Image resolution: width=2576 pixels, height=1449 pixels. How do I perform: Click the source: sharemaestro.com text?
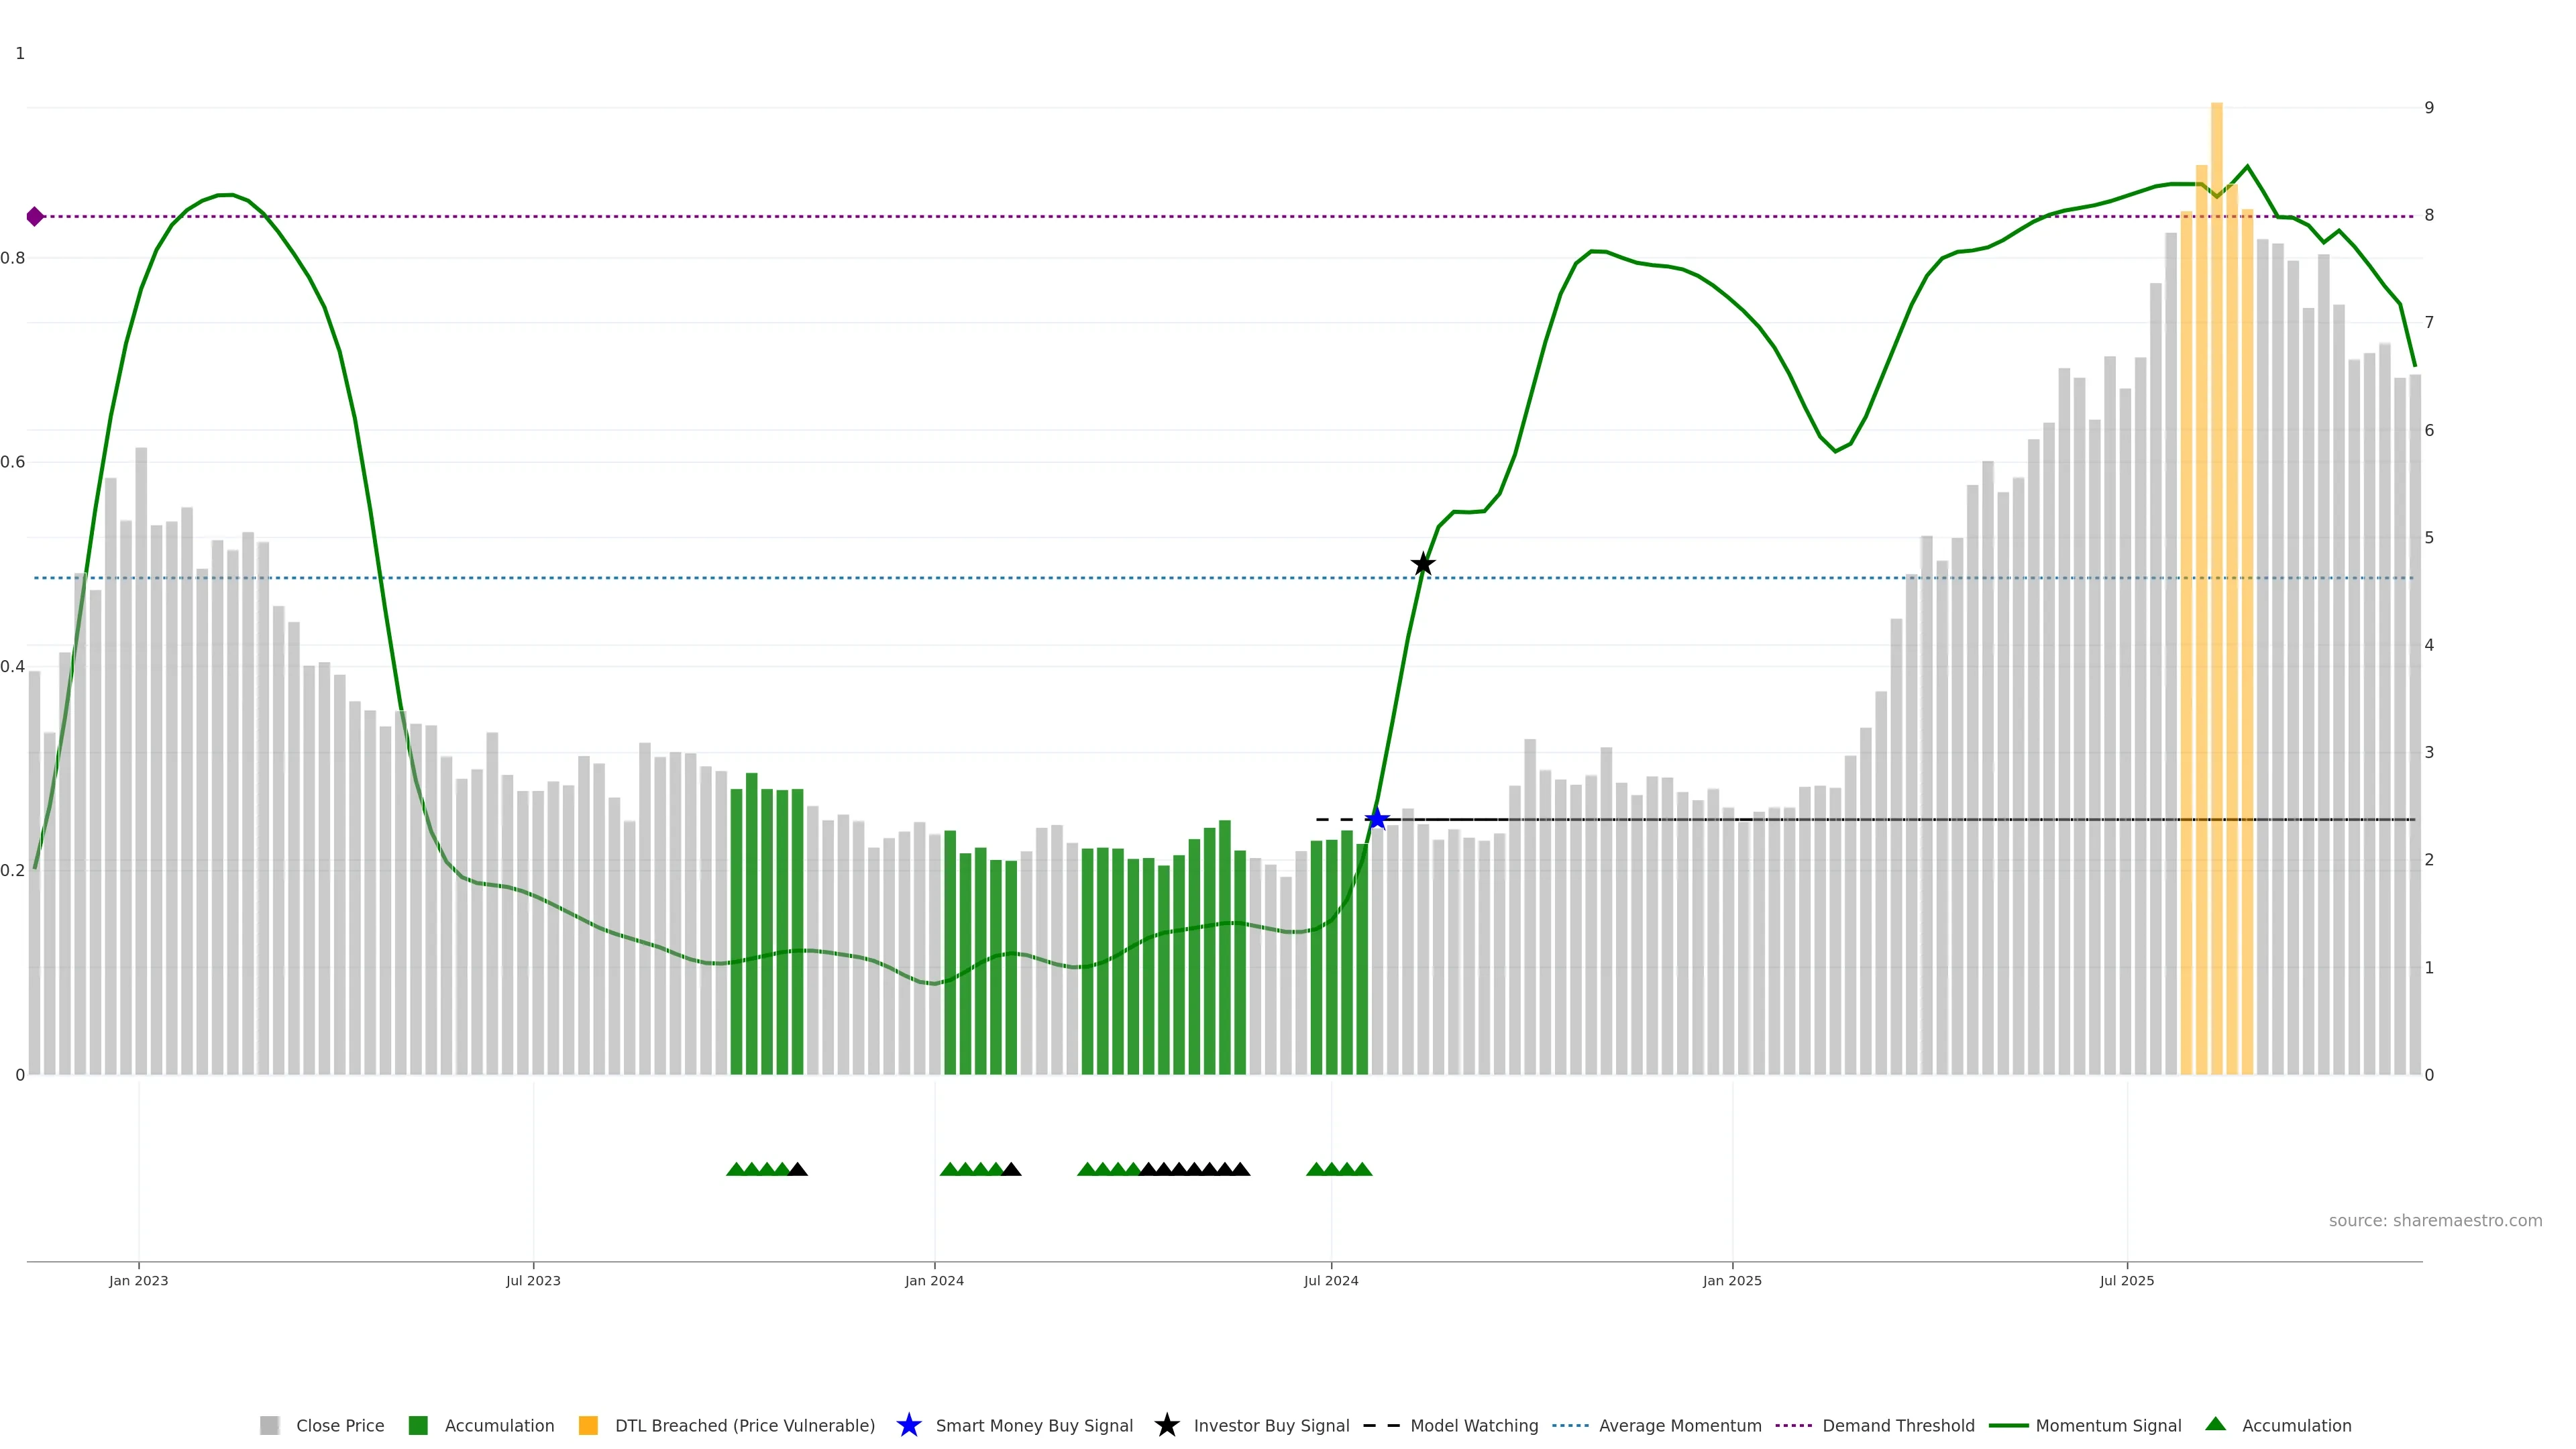click(x=2434, y=1220)
